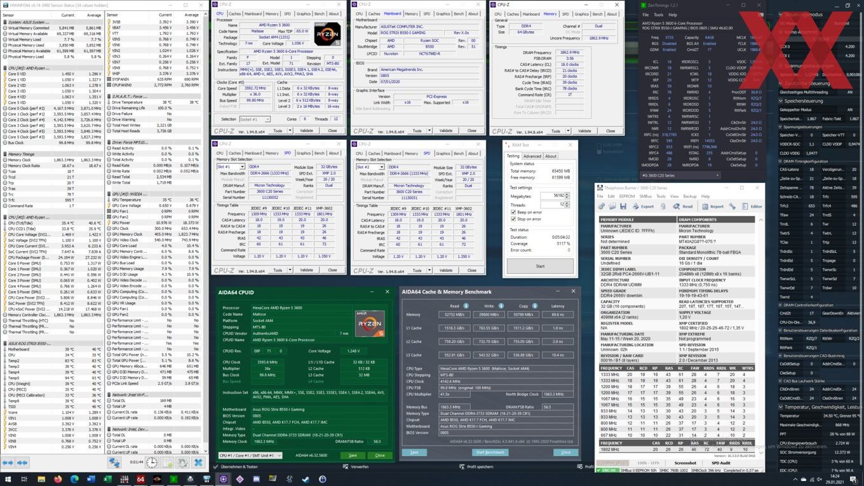The image size is (864, 486).
Task: Open File Explorer from taskbar
Action: [41, 479]
